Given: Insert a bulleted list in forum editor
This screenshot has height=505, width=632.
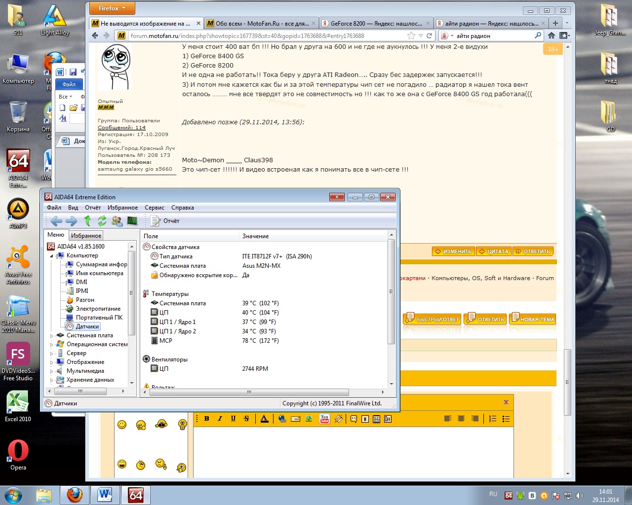Looking at the screenshot, I should (506, 419).
